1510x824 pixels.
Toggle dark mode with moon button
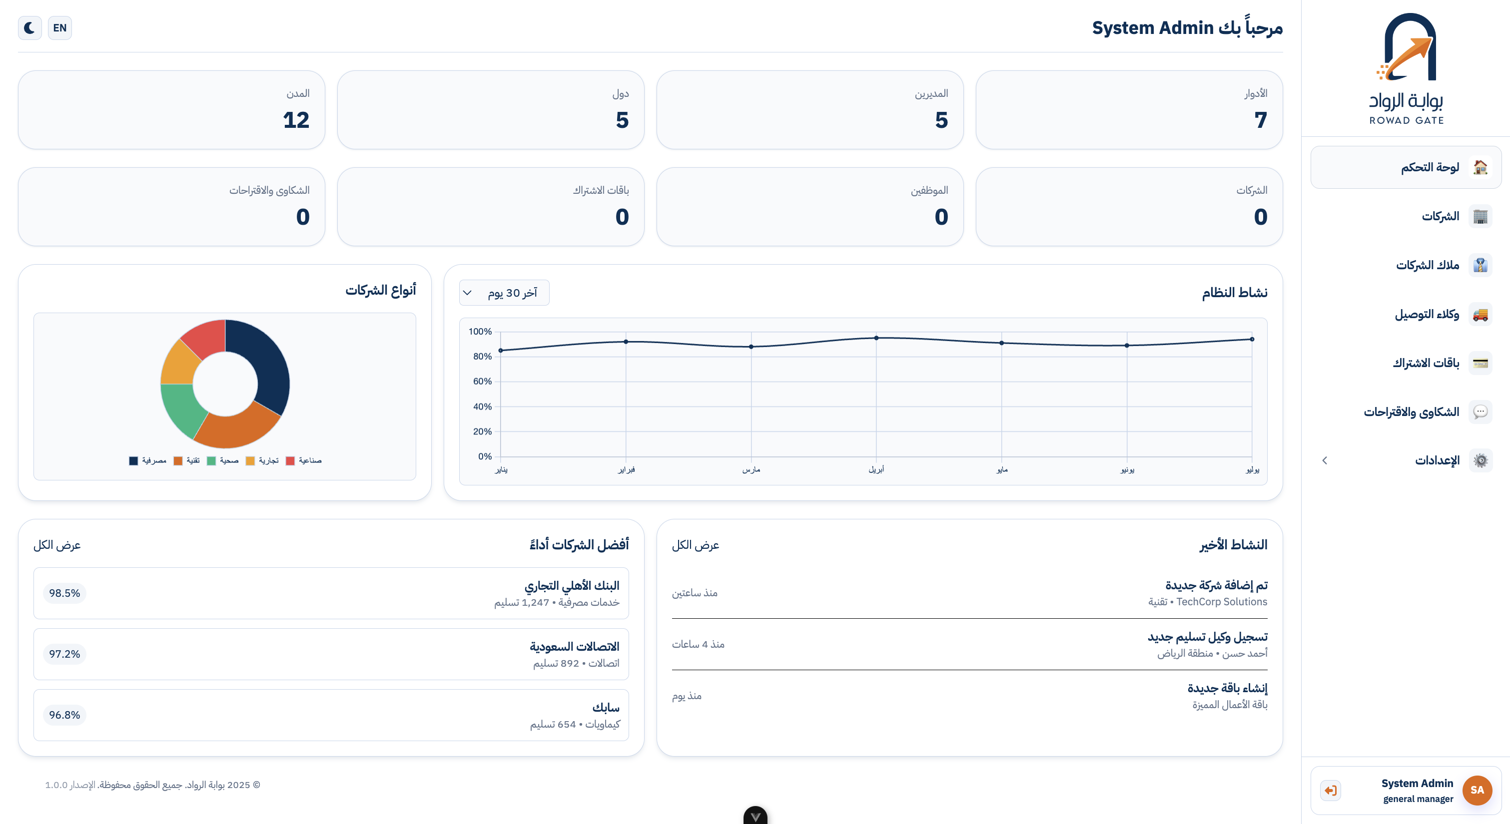pyautogui.click(x=29, y=27)
